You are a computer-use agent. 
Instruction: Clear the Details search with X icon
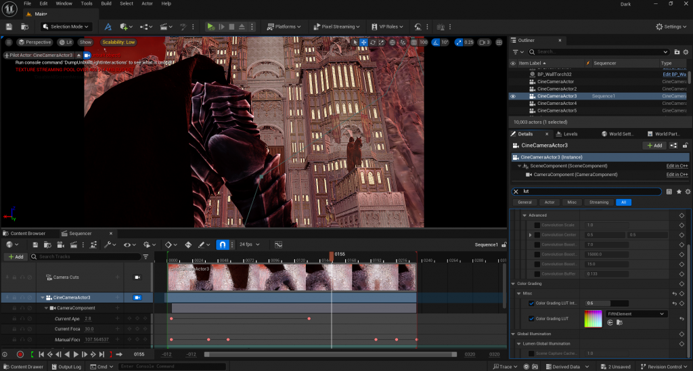(516, 192)
